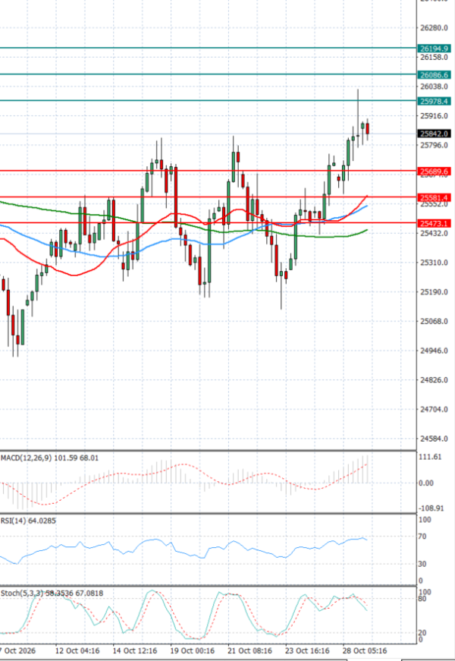Click the 25978.4 horizontal level label
455x661 pixels.
coord(434,101)
